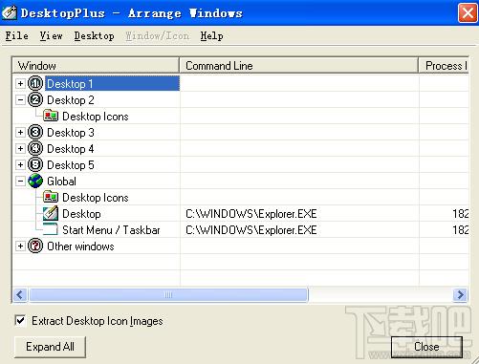Open the File menu
479x364 pixels.
(17, 36)
